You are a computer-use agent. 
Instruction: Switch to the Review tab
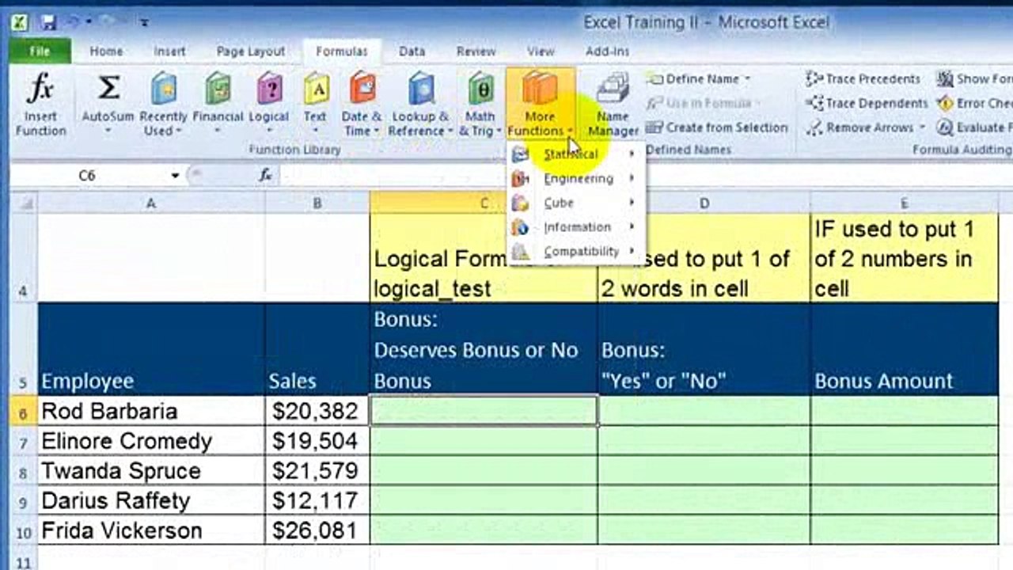click(x=476, y=51)
